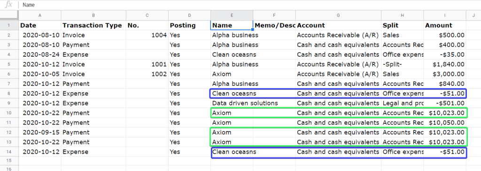Click invoice number 1002 cell
The height and width of the screenshot is (171, 481).
[147, 74]
